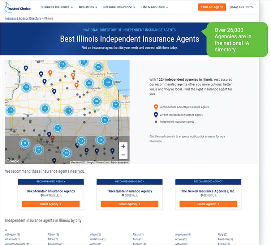This screenshot has height=245, width=271.
Task: Click the location pin beside NAPERVILLE, IL
Action: 42,195
